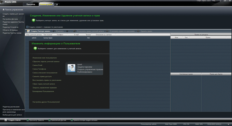Click the plus icon to add new tab

tap(57, 4)
